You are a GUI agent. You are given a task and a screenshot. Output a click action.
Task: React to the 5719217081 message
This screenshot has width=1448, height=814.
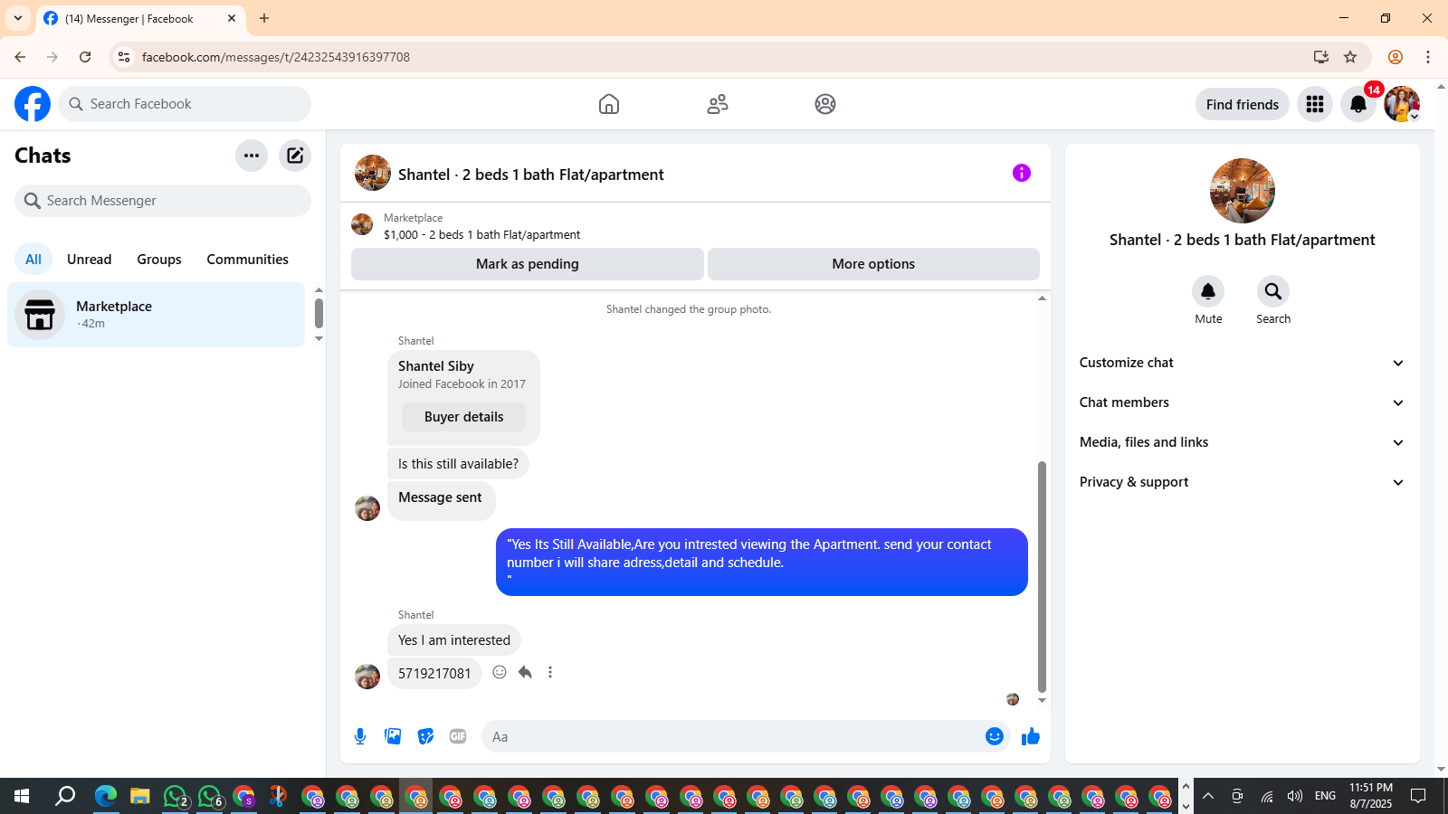[x=500, y=672]
